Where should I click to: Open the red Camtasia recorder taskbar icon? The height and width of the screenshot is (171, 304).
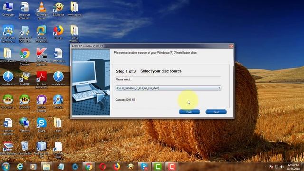[x=171, y=167]
